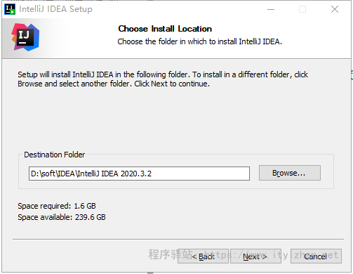Viewport: 353px width, 274px height.
Task: Cancel the IntelliJ IDEA installation
Action: pos(316,256)
